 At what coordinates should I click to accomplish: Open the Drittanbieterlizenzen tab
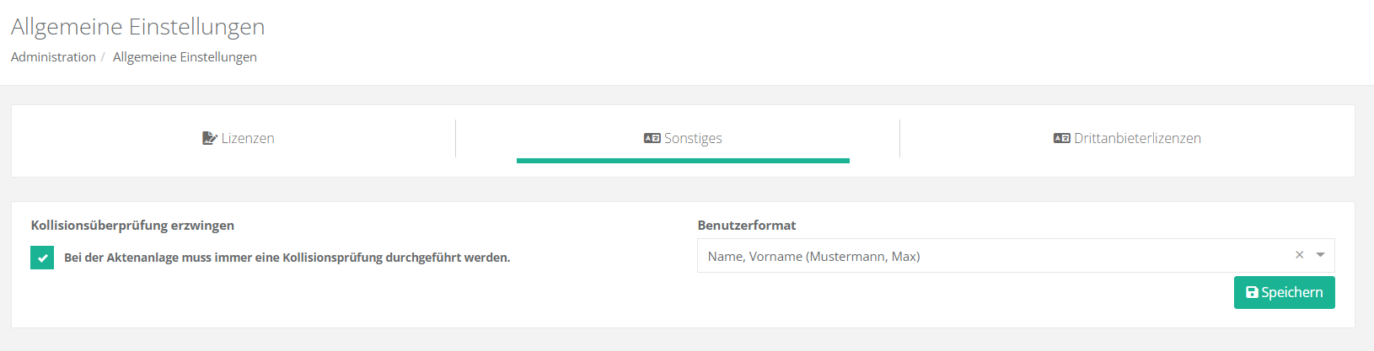1136,138
